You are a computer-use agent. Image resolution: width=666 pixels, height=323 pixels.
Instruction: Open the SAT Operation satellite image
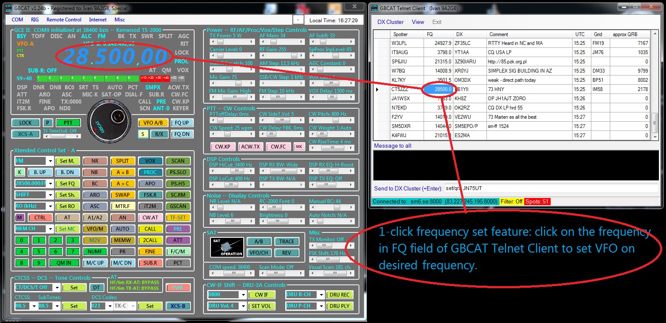pyautogui.click(x=226, y=247)
